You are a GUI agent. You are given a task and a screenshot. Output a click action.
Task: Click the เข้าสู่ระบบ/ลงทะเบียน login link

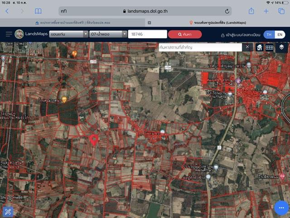241,35
